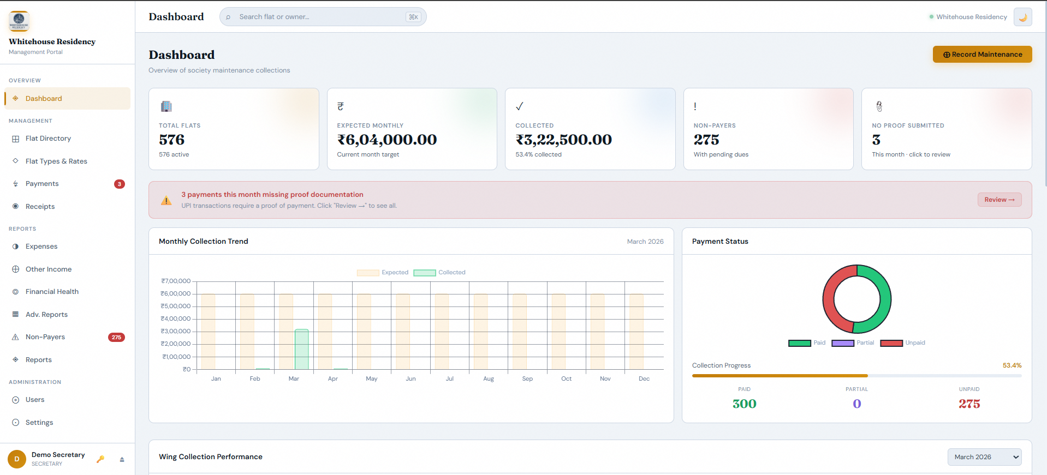
Task: Click the Collection Progress bar
Action: pos(856,376)
